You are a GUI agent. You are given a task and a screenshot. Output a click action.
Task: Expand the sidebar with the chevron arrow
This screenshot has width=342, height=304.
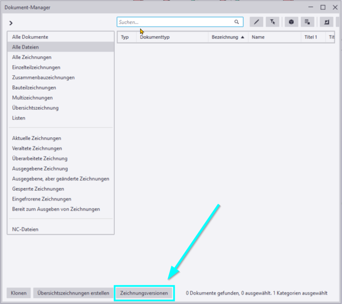pos(11,23)
